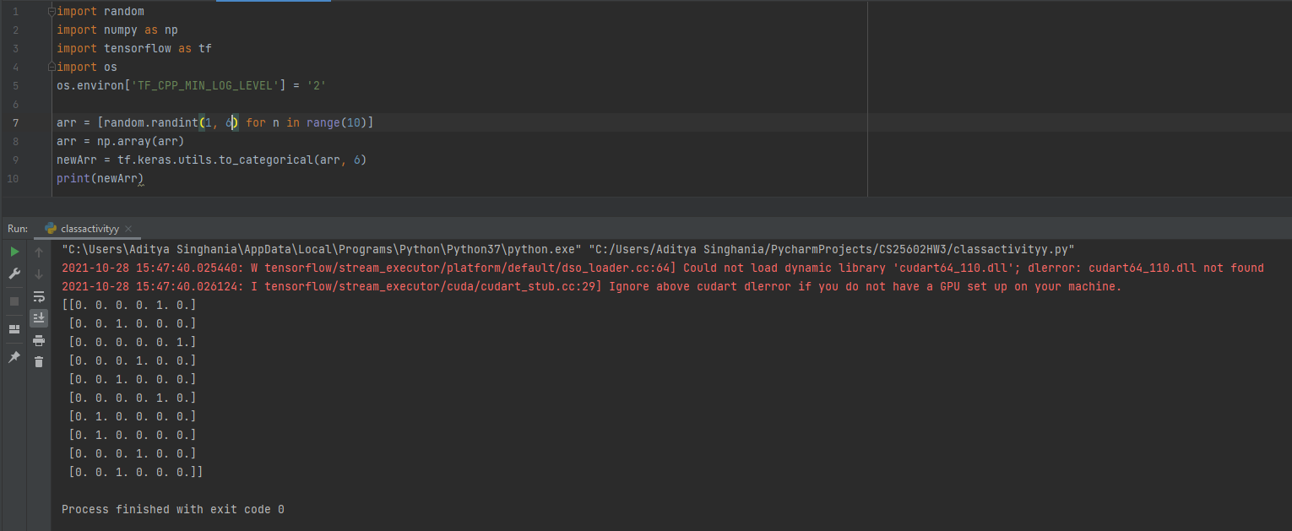Image resolution: width=1292 pixels, height=531 pixels.
Task: Click the 'Process finished with exit code 0' text
Action: pos(172,509)
